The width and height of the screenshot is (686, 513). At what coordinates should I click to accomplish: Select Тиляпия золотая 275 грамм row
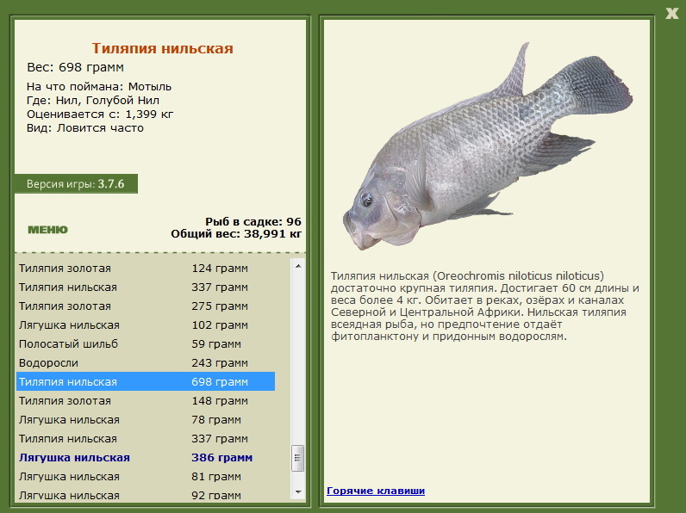146,306
